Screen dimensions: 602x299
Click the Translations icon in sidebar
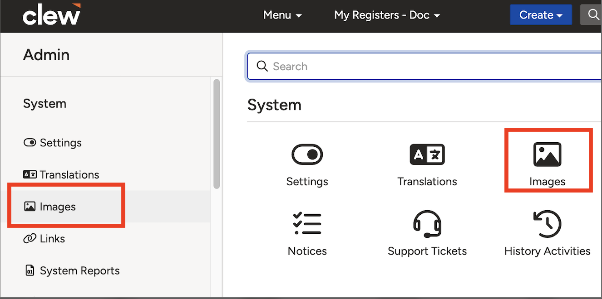pyautogui.click(x=30, y=174)
